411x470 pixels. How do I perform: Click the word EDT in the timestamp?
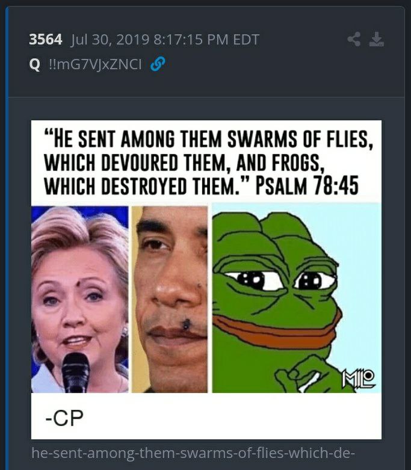(246, 40)
